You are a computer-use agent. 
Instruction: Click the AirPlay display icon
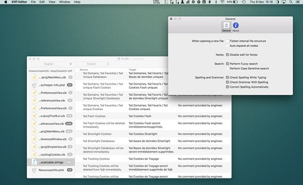(x=284, y=2)
